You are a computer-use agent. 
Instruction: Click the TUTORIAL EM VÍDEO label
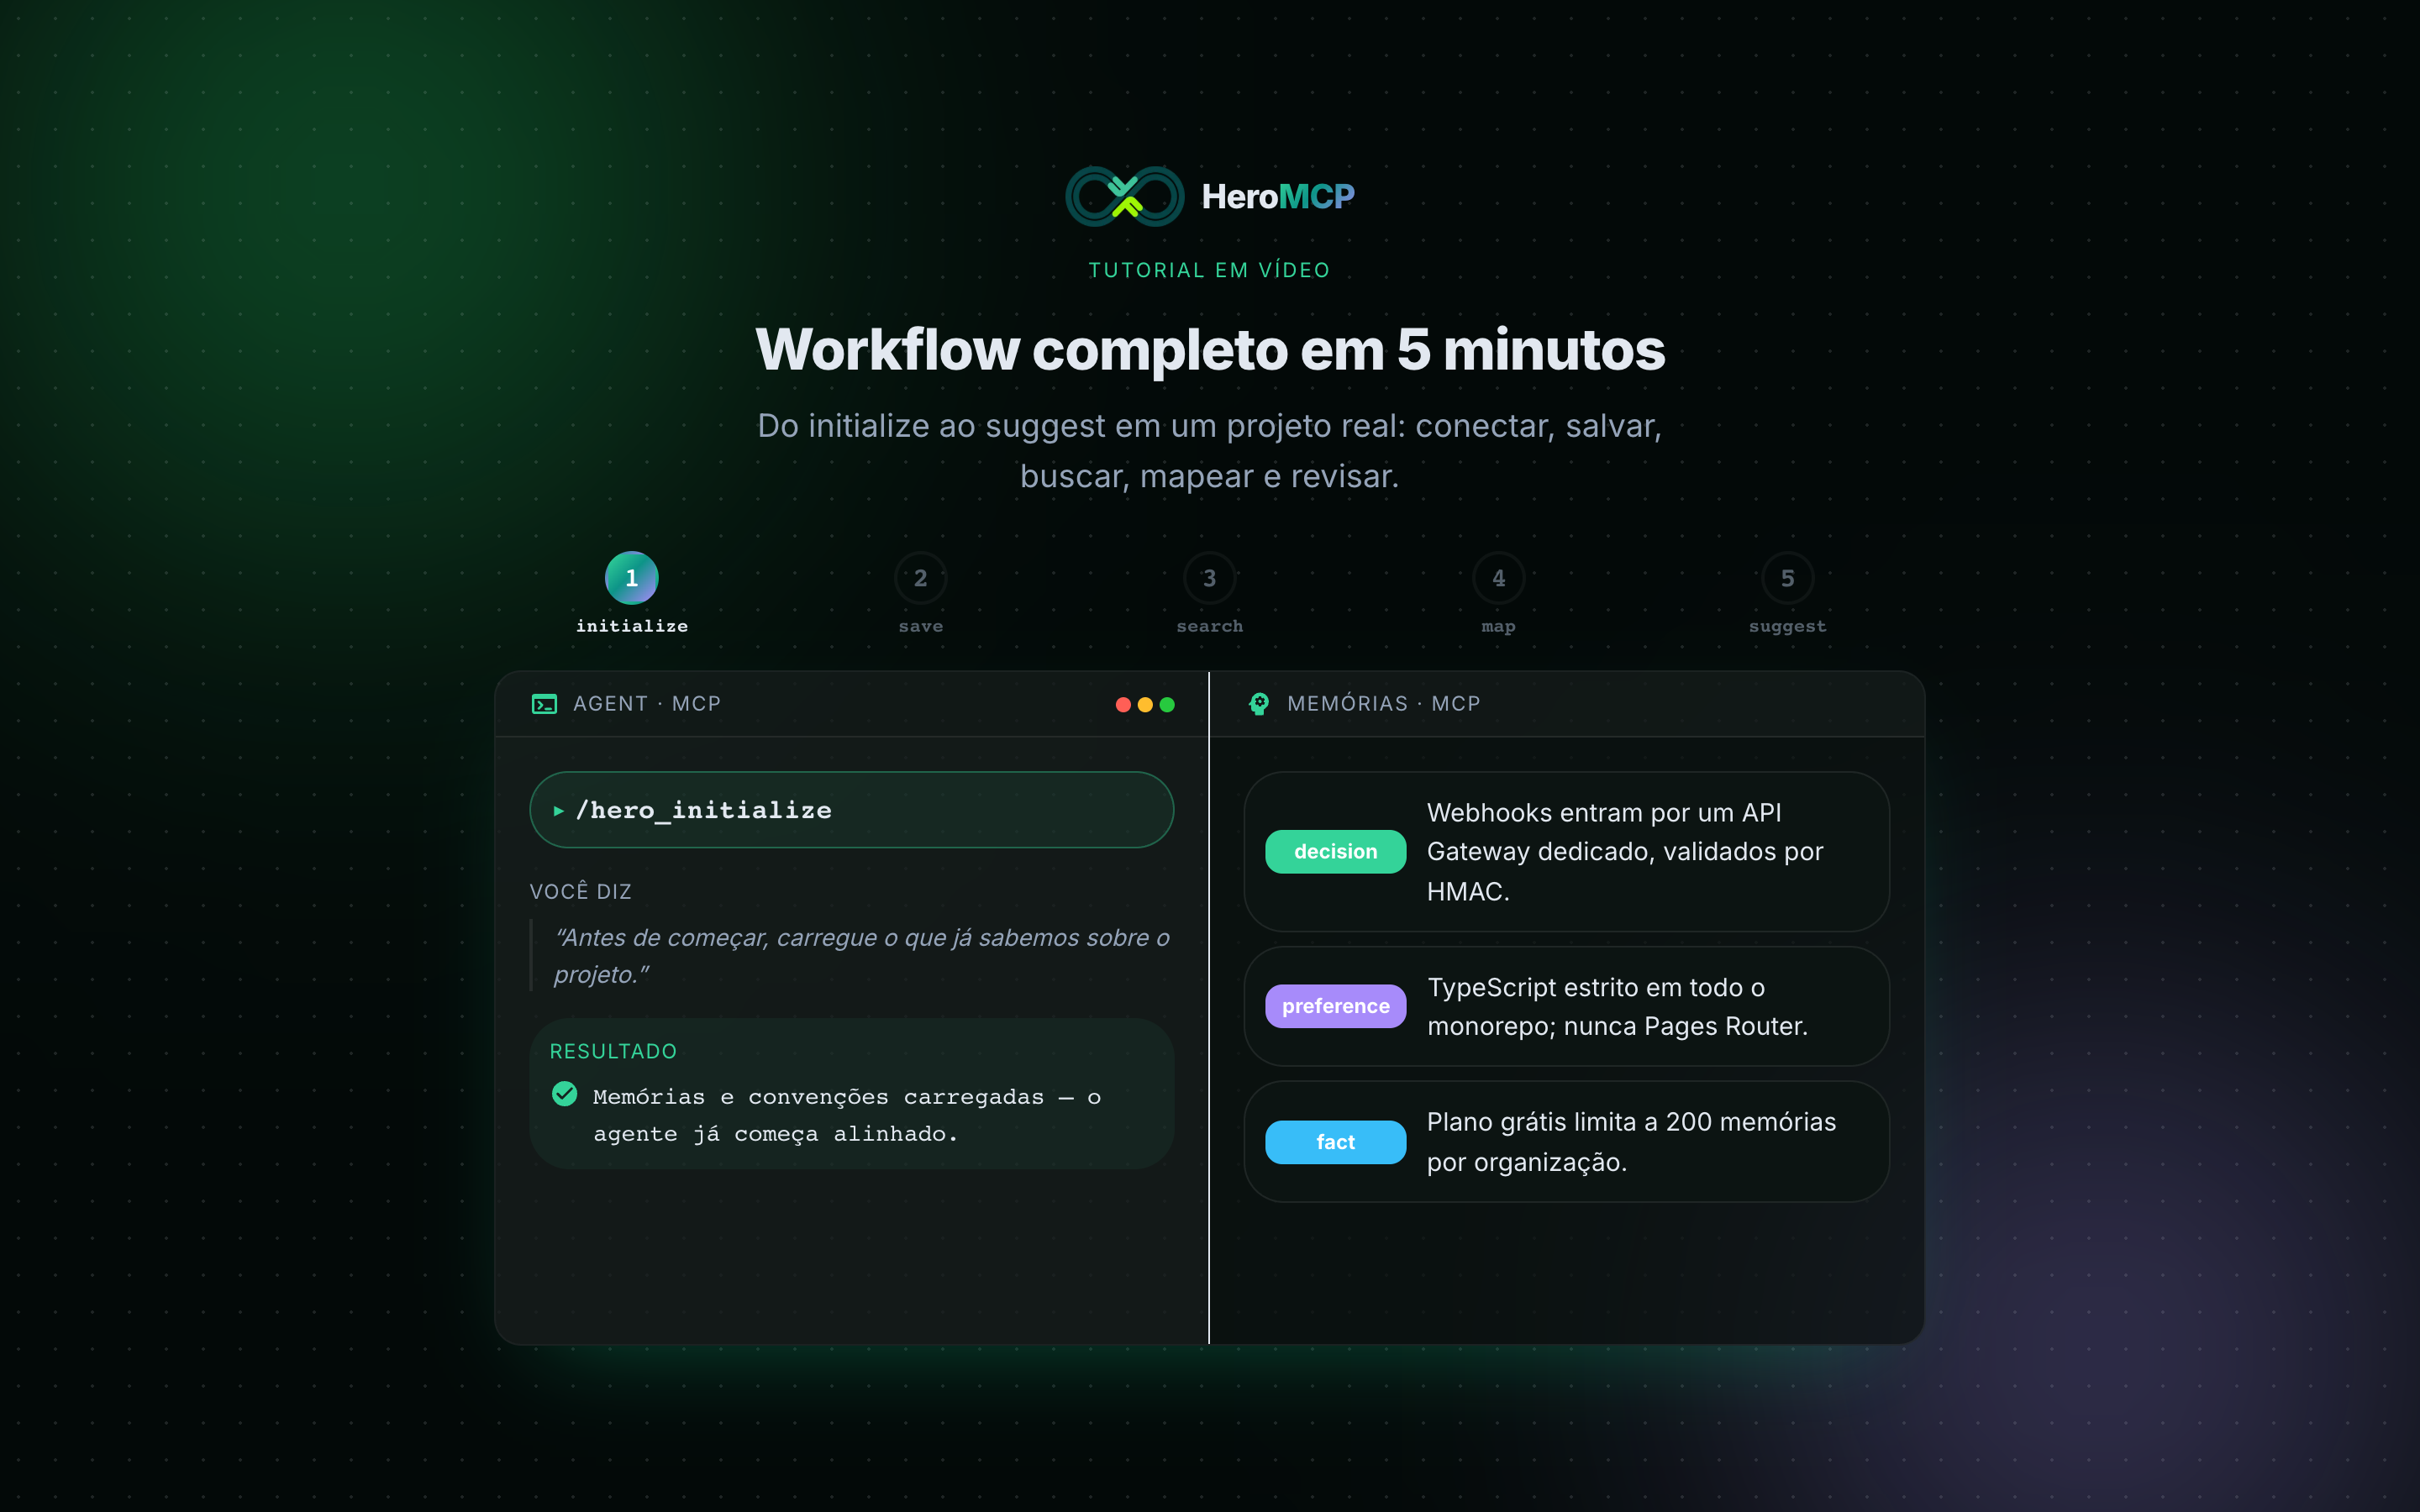tap(1210, 270)
